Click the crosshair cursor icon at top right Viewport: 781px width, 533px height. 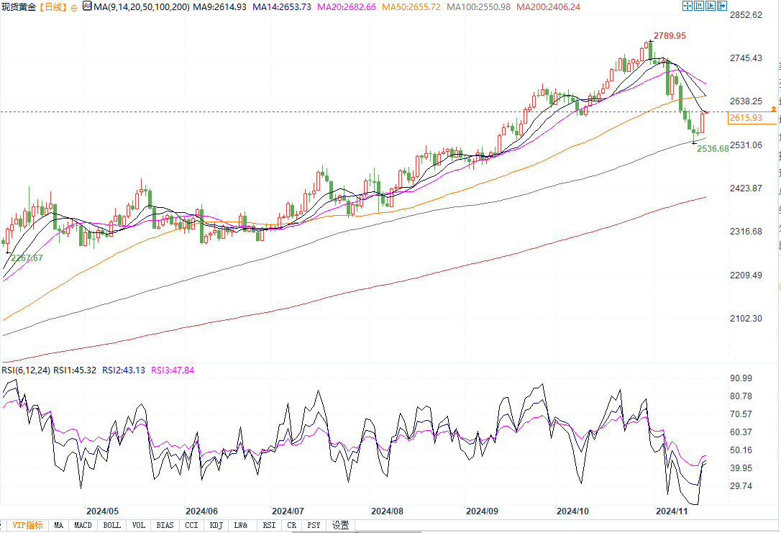(x=686, y=6)
